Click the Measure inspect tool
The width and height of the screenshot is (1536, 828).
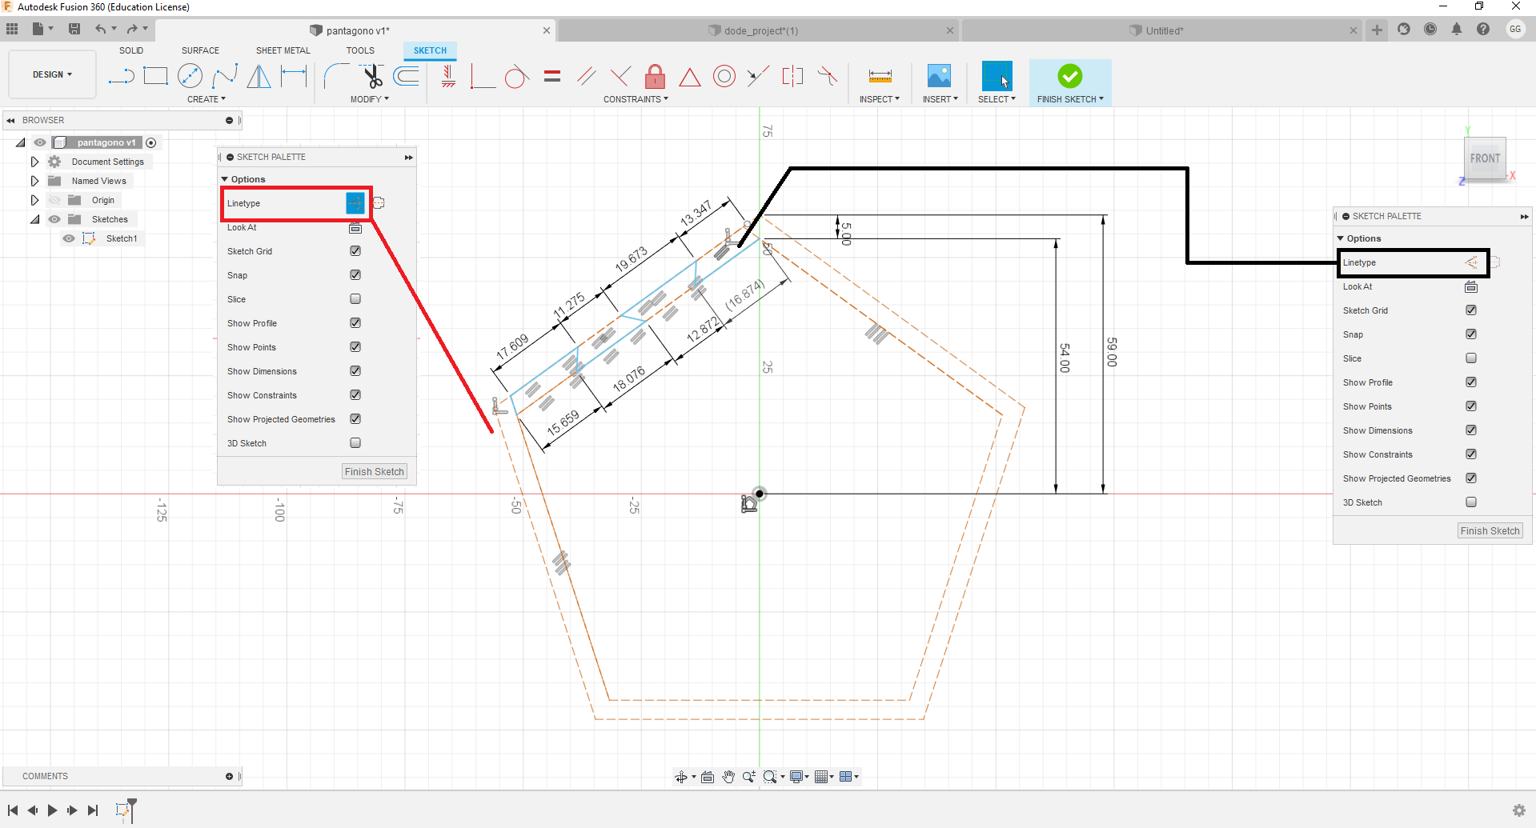pos(880,76)
